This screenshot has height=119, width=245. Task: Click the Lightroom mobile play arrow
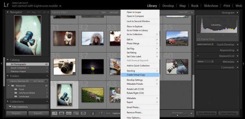pyautogui.click(x=60, y=6)
